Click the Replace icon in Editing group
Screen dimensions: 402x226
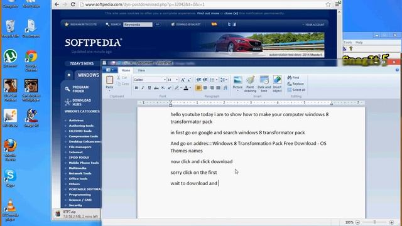(290, 83)
